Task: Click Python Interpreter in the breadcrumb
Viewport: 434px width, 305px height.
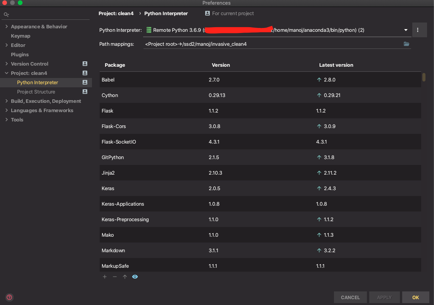Action: tap(166, 13)
